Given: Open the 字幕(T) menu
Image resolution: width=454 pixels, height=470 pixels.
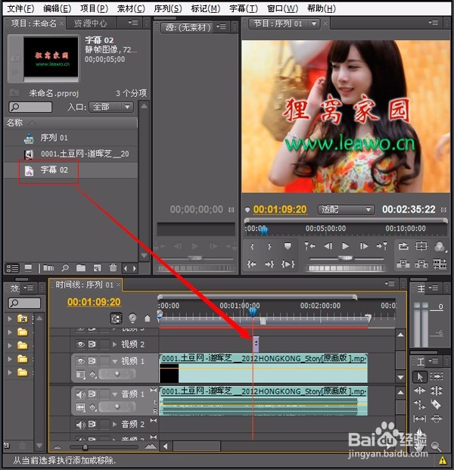Looking at the screenshot, I should pos(244,8).
